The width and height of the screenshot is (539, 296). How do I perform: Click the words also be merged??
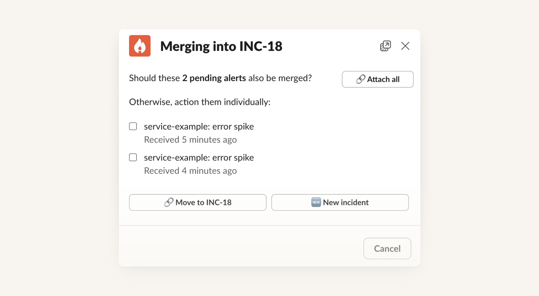pyautogui.click(x=280, y=78)
